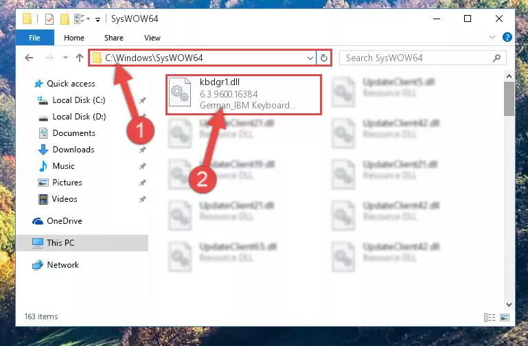Switch to the View ribbon tab
This screenshot has height=346, width=528.
(x=152, y=38)
